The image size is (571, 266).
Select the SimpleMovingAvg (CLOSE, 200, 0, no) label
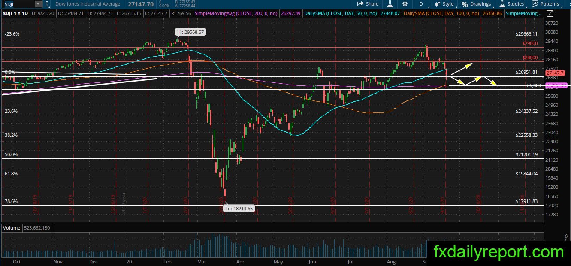[237, 14]
